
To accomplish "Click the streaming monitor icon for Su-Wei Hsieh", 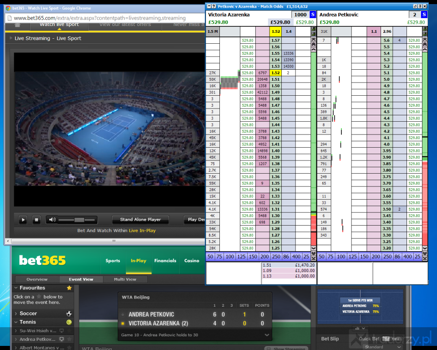I will (61, 331).
